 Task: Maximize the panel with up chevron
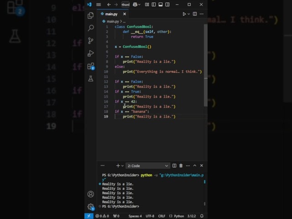[195, 166]
